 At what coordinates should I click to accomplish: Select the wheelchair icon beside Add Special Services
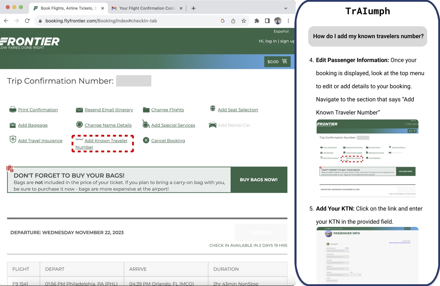(x=146, y=124)
